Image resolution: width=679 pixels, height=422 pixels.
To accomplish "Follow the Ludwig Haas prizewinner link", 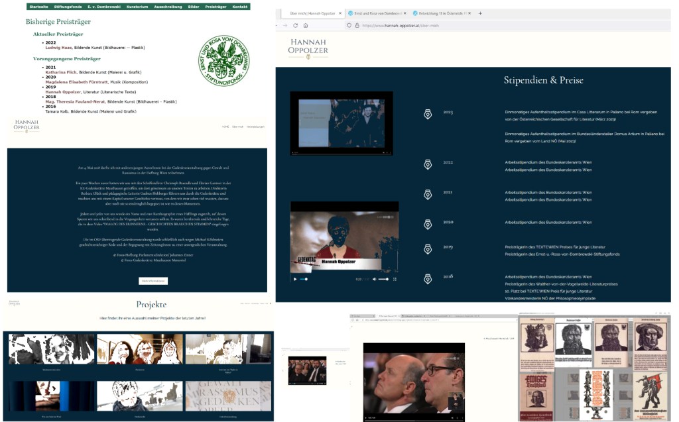I will pos(60,48).
